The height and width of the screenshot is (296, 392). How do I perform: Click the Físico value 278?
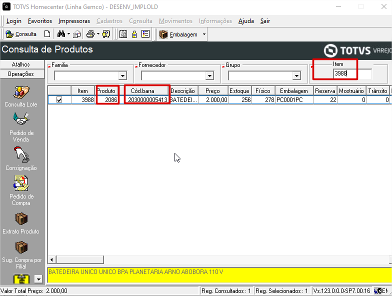[263, 100]
